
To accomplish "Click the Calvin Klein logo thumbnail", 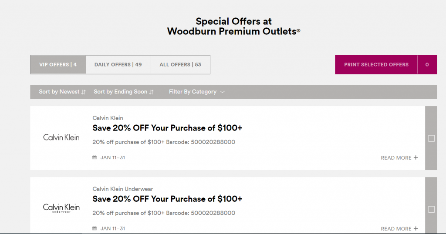I will point(61,137).
